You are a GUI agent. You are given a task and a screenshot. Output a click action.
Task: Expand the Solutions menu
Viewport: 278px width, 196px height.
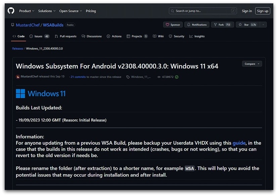[47, 11]
